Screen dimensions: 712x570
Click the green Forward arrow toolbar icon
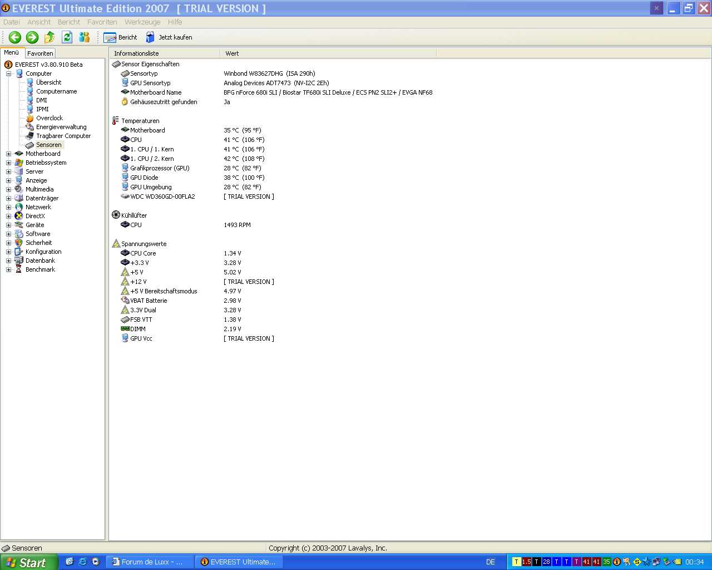(32, 37)
